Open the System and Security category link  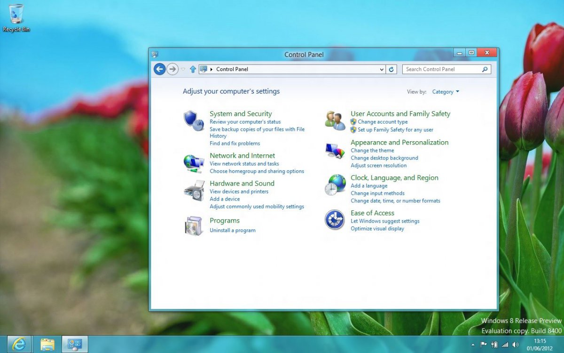click(x=241, y=114)
